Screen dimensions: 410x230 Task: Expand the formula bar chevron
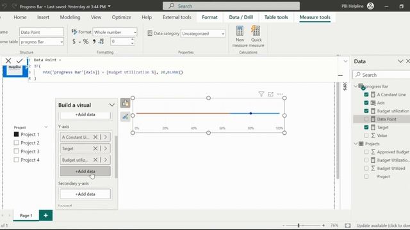345,61
